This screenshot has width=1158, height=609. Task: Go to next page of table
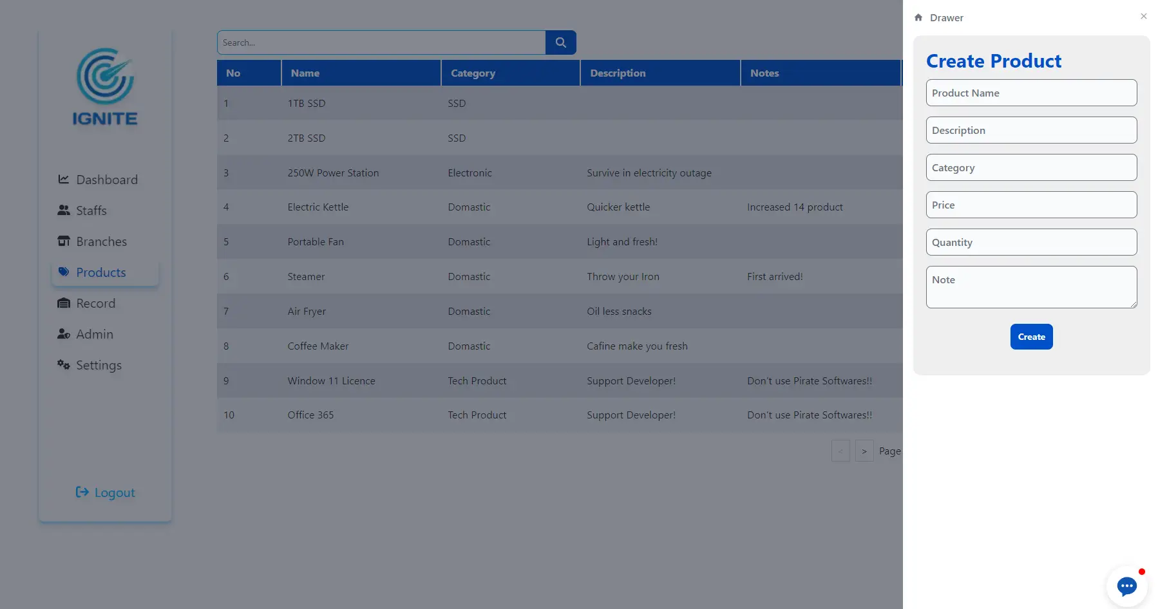[864, 451]
